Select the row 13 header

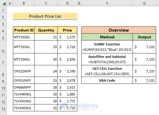pos(3,108)
